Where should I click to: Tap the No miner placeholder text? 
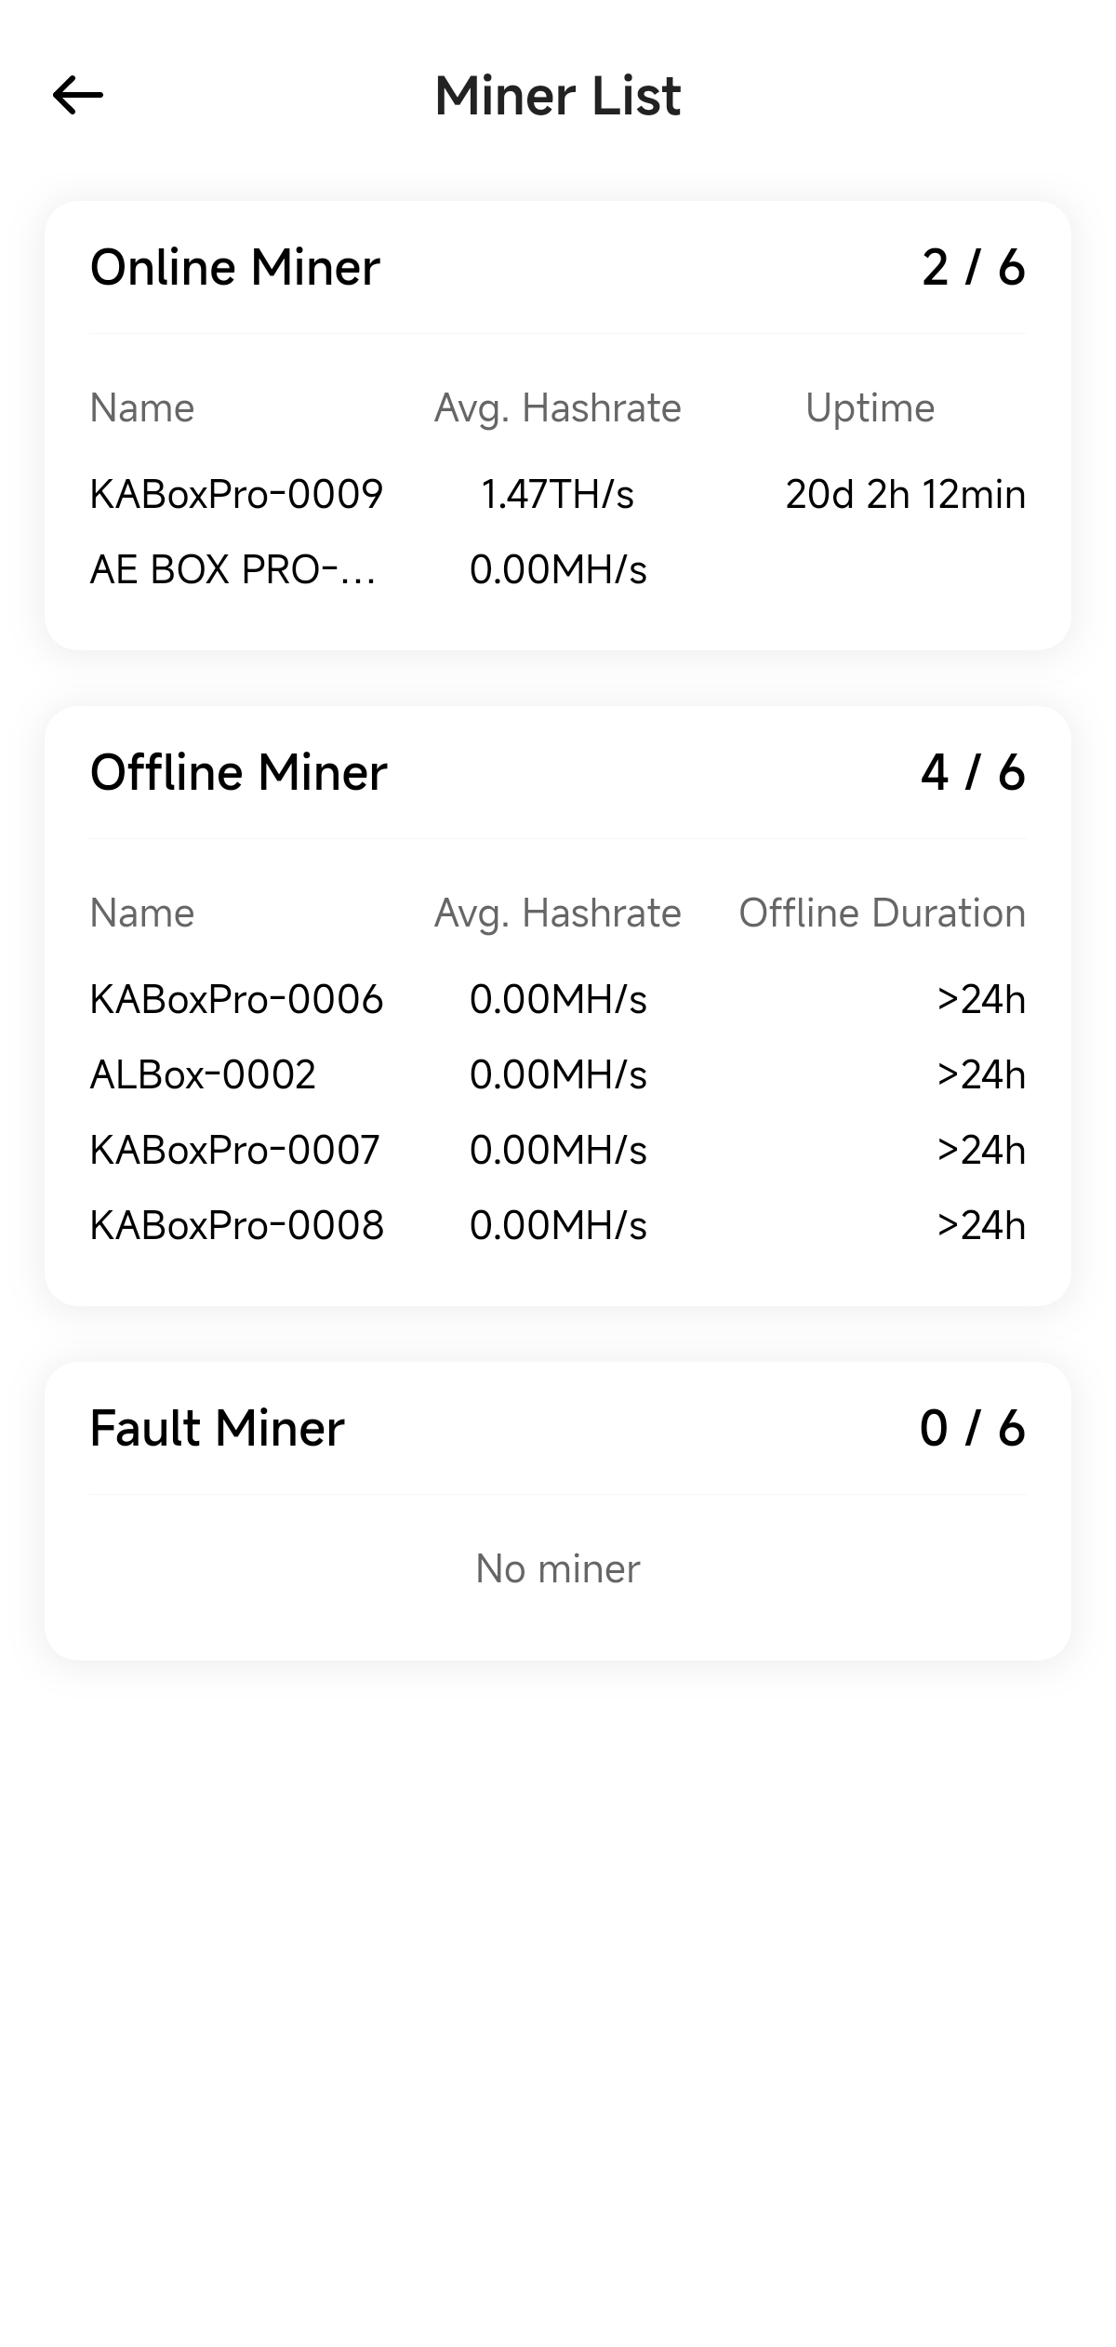558,1568
